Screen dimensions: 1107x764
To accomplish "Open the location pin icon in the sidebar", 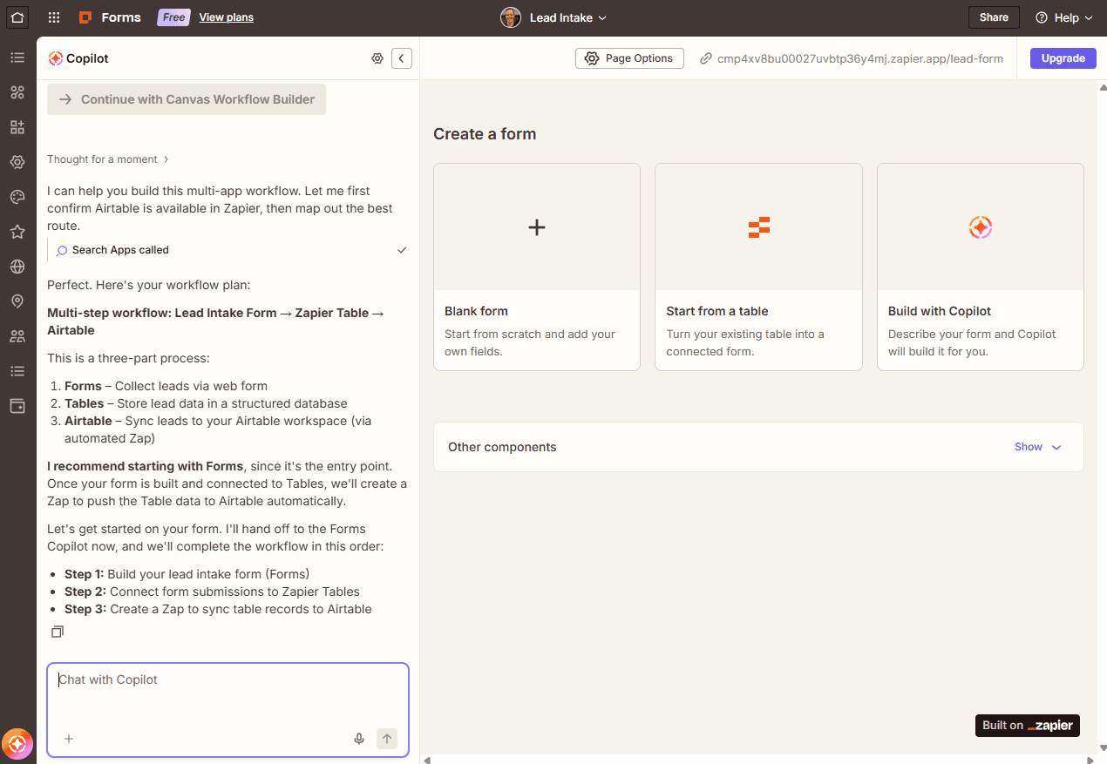I will [17, 301].
